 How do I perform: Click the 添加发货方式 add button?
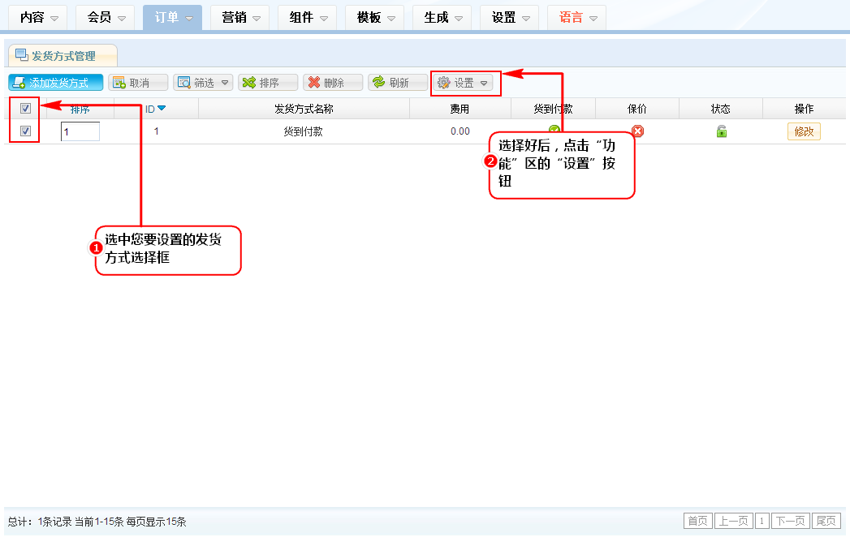pyautogui.click(x=56, y=83)
